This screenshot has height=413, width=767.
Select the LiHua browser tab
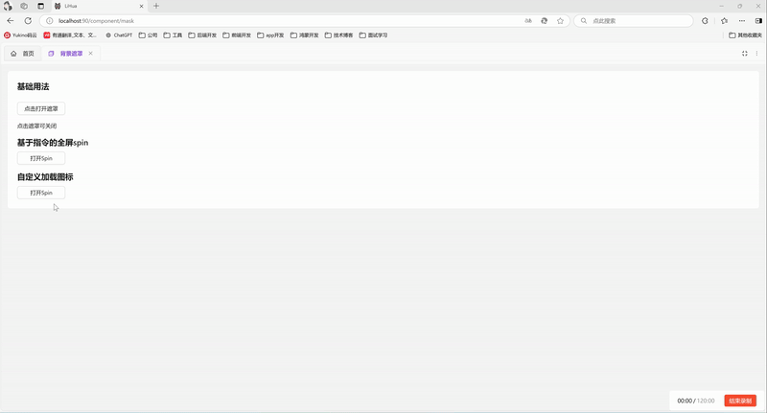pos(98,6)
